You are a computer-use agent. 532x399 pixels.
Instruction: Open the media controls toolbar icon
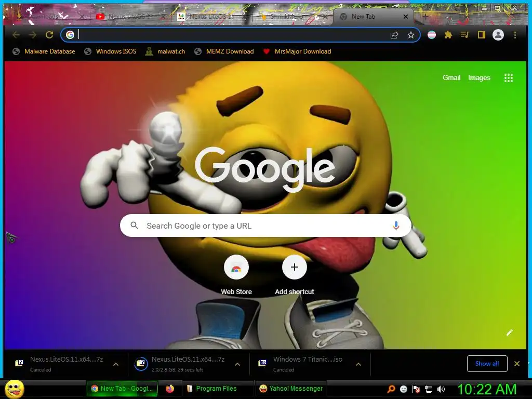pos(465,35)
